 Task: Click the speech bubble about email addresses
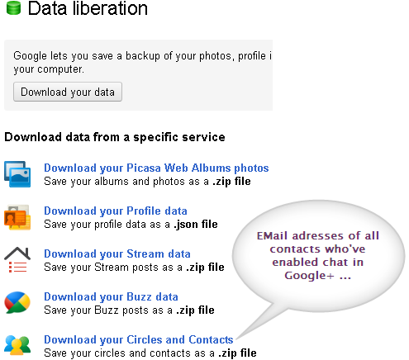[318, 255]
